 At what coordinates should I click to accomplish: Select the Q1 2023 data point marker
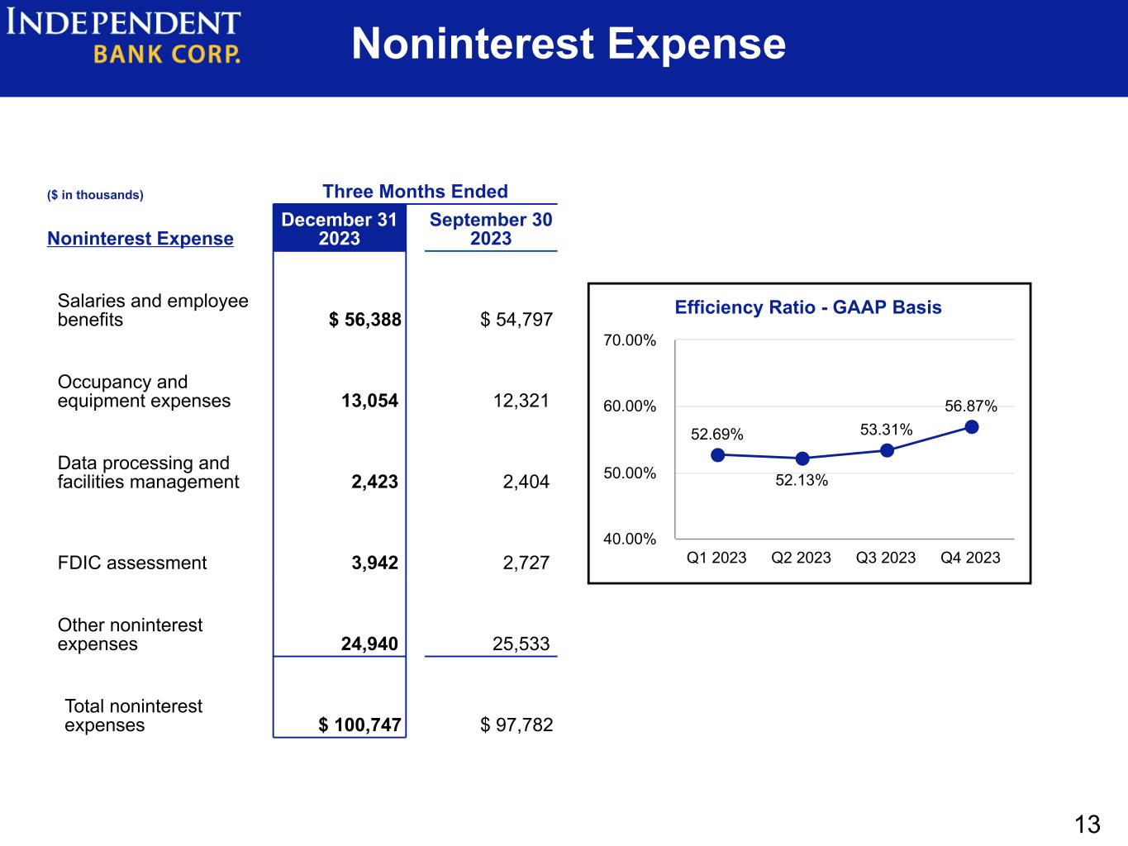[x=717, y=455]
